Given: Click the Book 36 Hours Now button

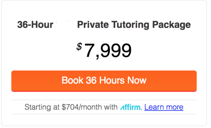Looking at the screenshot, I should point(104,81).
